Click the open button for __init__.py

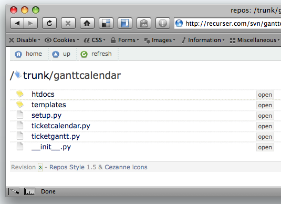click(x=265, y=148)
